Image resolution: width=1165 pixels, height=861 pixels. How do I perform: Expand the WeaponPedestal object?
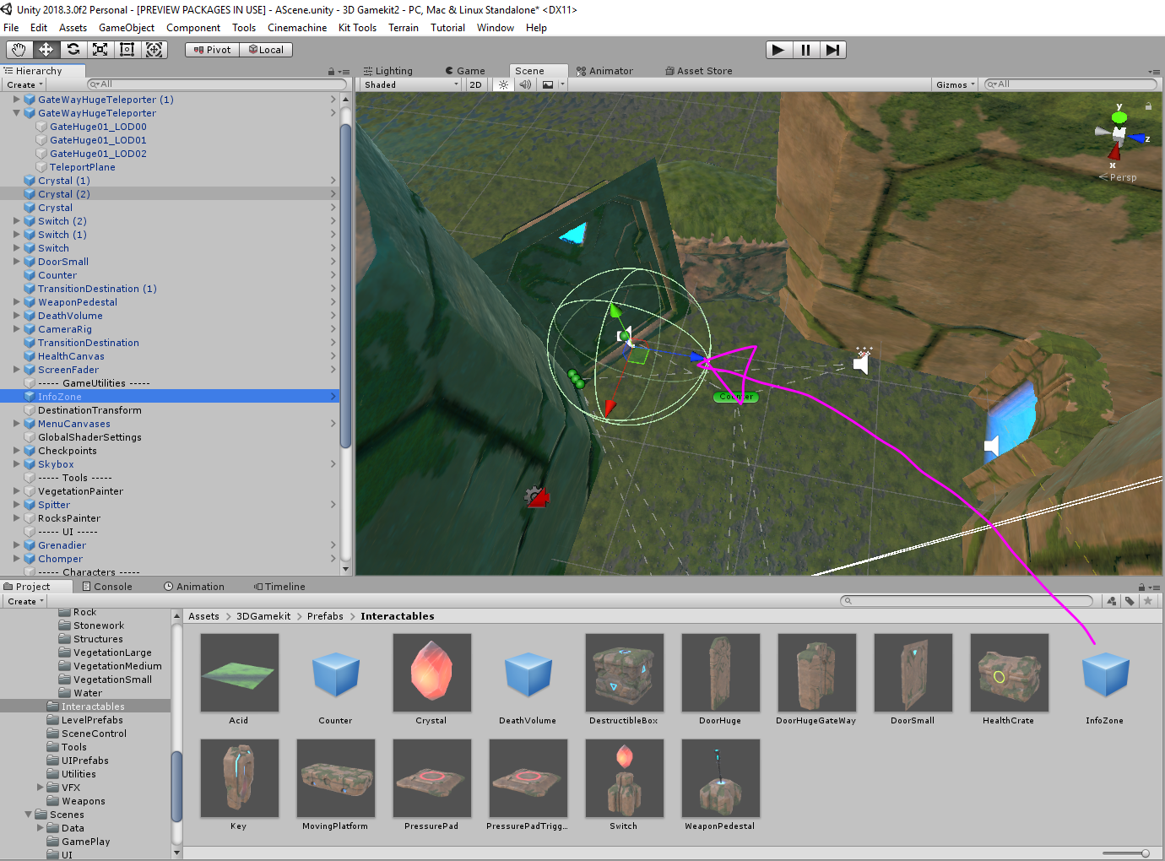click(16, 302)
